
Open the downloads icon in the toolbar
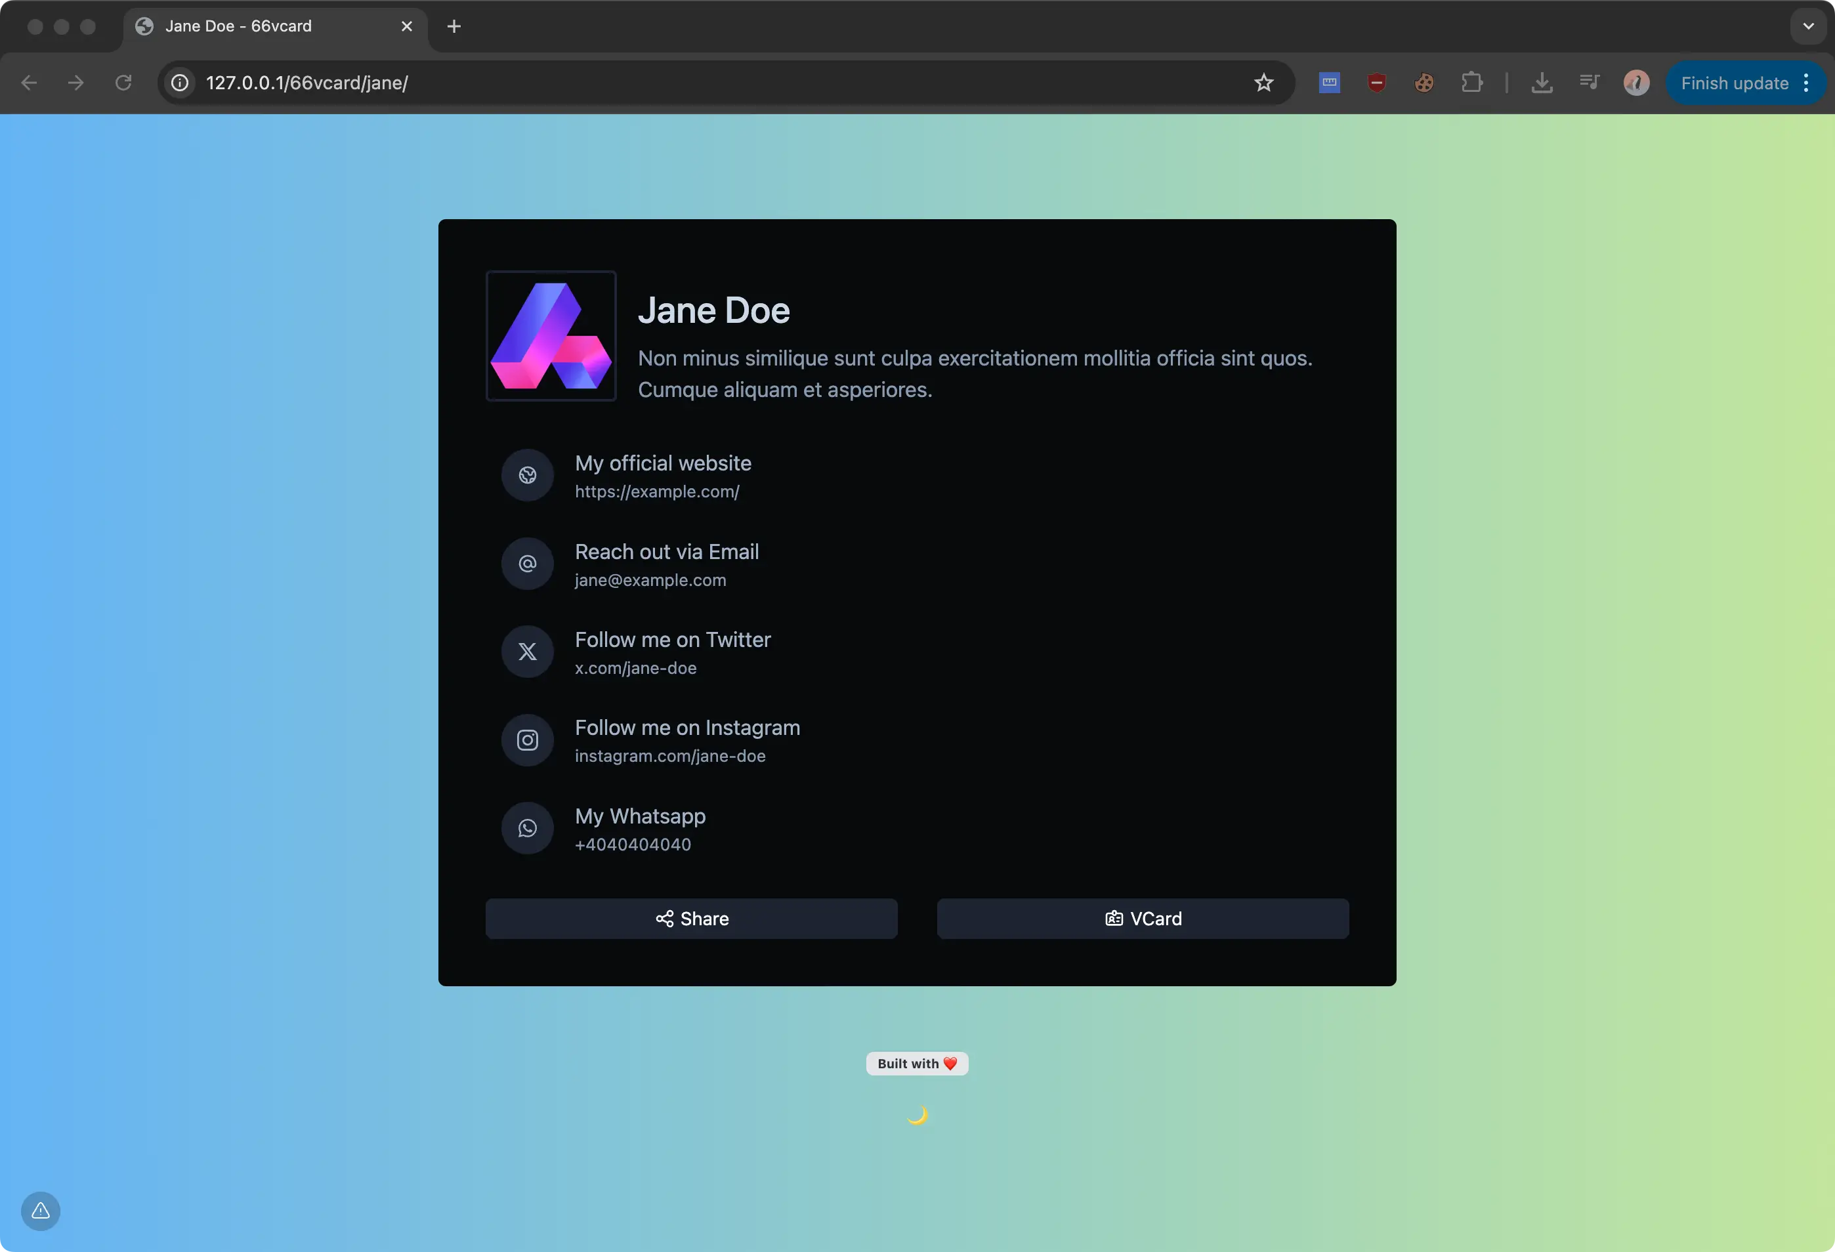tap(1542, 82)
